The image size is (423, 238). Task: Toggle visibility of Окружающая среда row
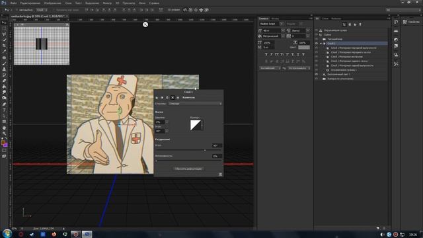tap(317, 30)
